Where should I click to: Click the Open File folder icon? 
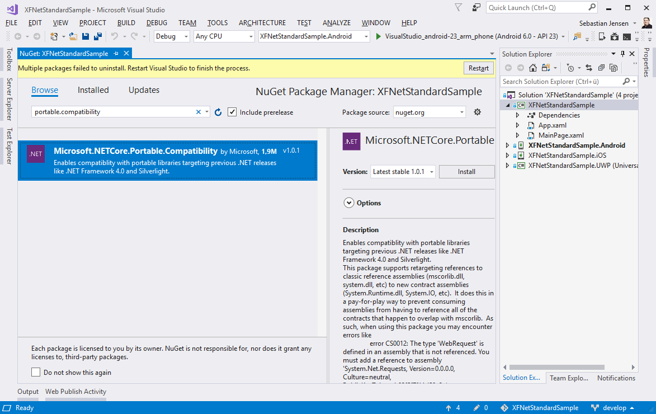(x=73, y=36)
